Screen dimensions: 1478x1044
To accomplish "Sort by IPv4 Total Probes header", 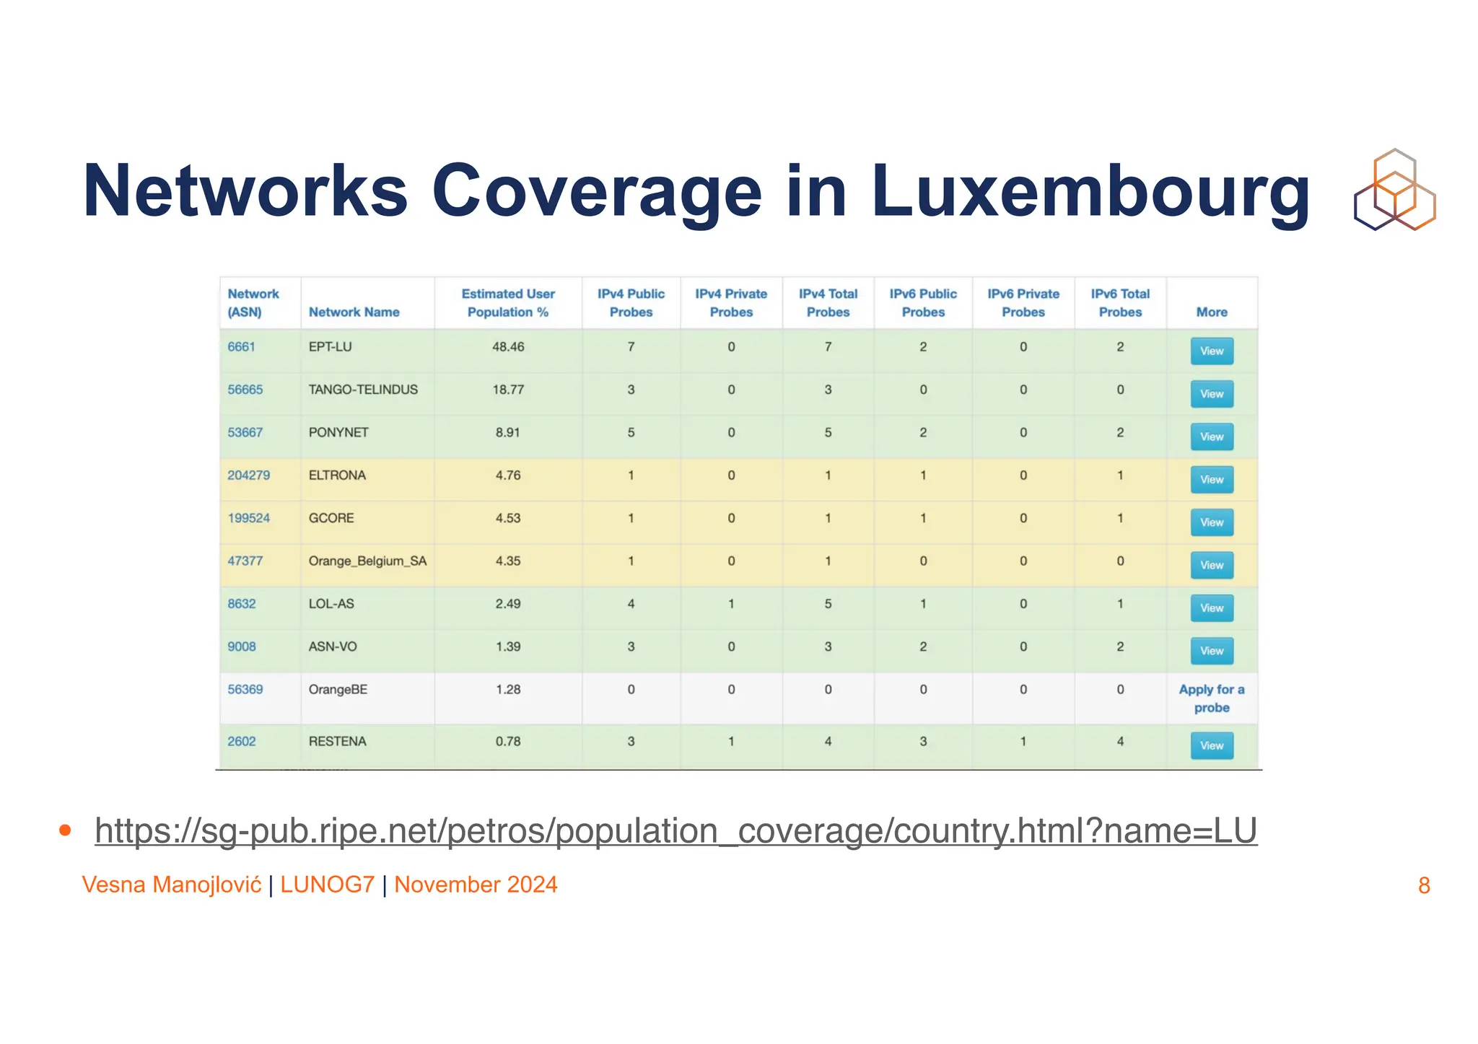I will (828, 303).
